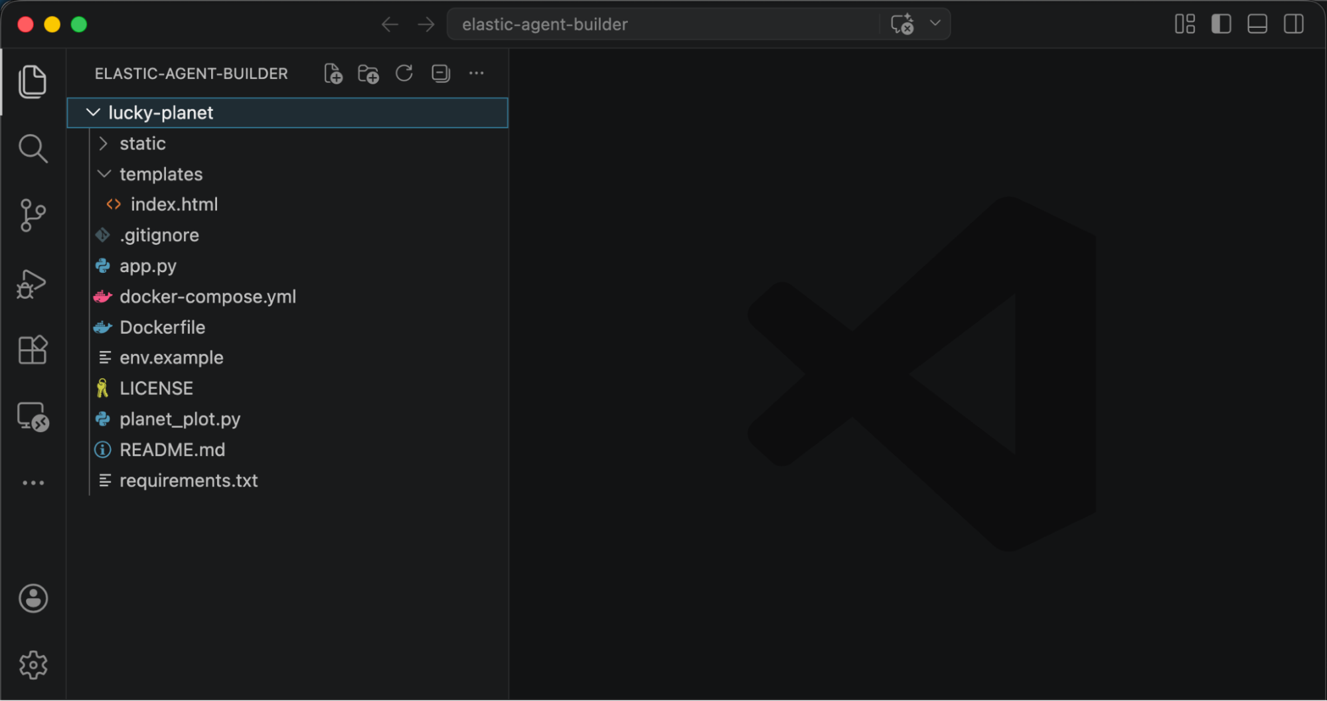This screenshot has height=701, width=1327.
Task: Refresh the Explorer file tree
Action: pyautogui.click(x=404, y=73)
